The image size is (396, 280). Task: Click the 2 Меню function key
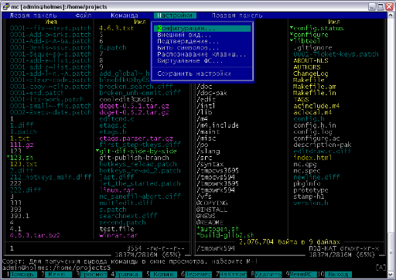click(56, 275)
